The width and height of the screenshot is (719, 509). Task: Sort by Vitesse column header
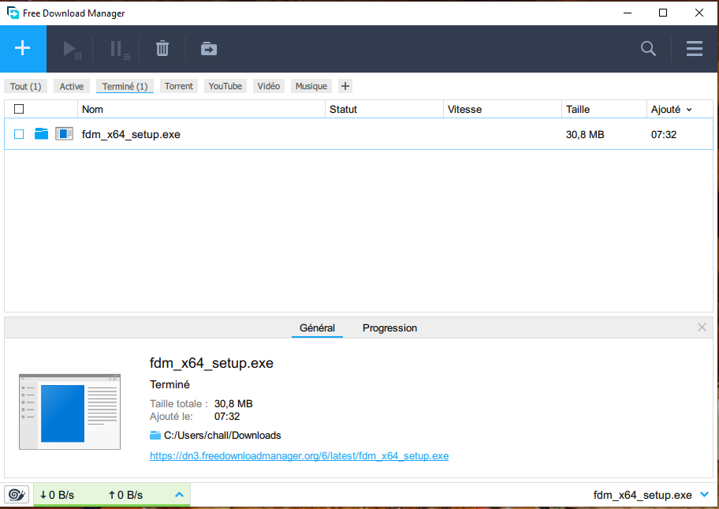502,109
